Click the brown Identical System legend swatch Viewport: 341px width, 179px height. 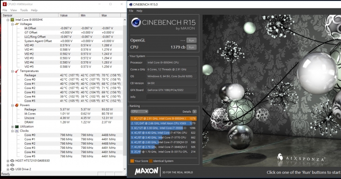151,161
